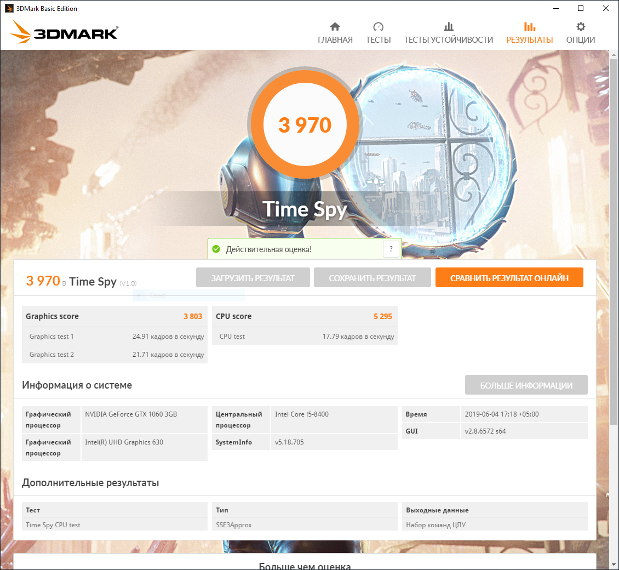Image resolution: width=619 pixels, height=570 pixels.
Task: Click Набор команд ЦПУ cell
Action: coord(495,525)
